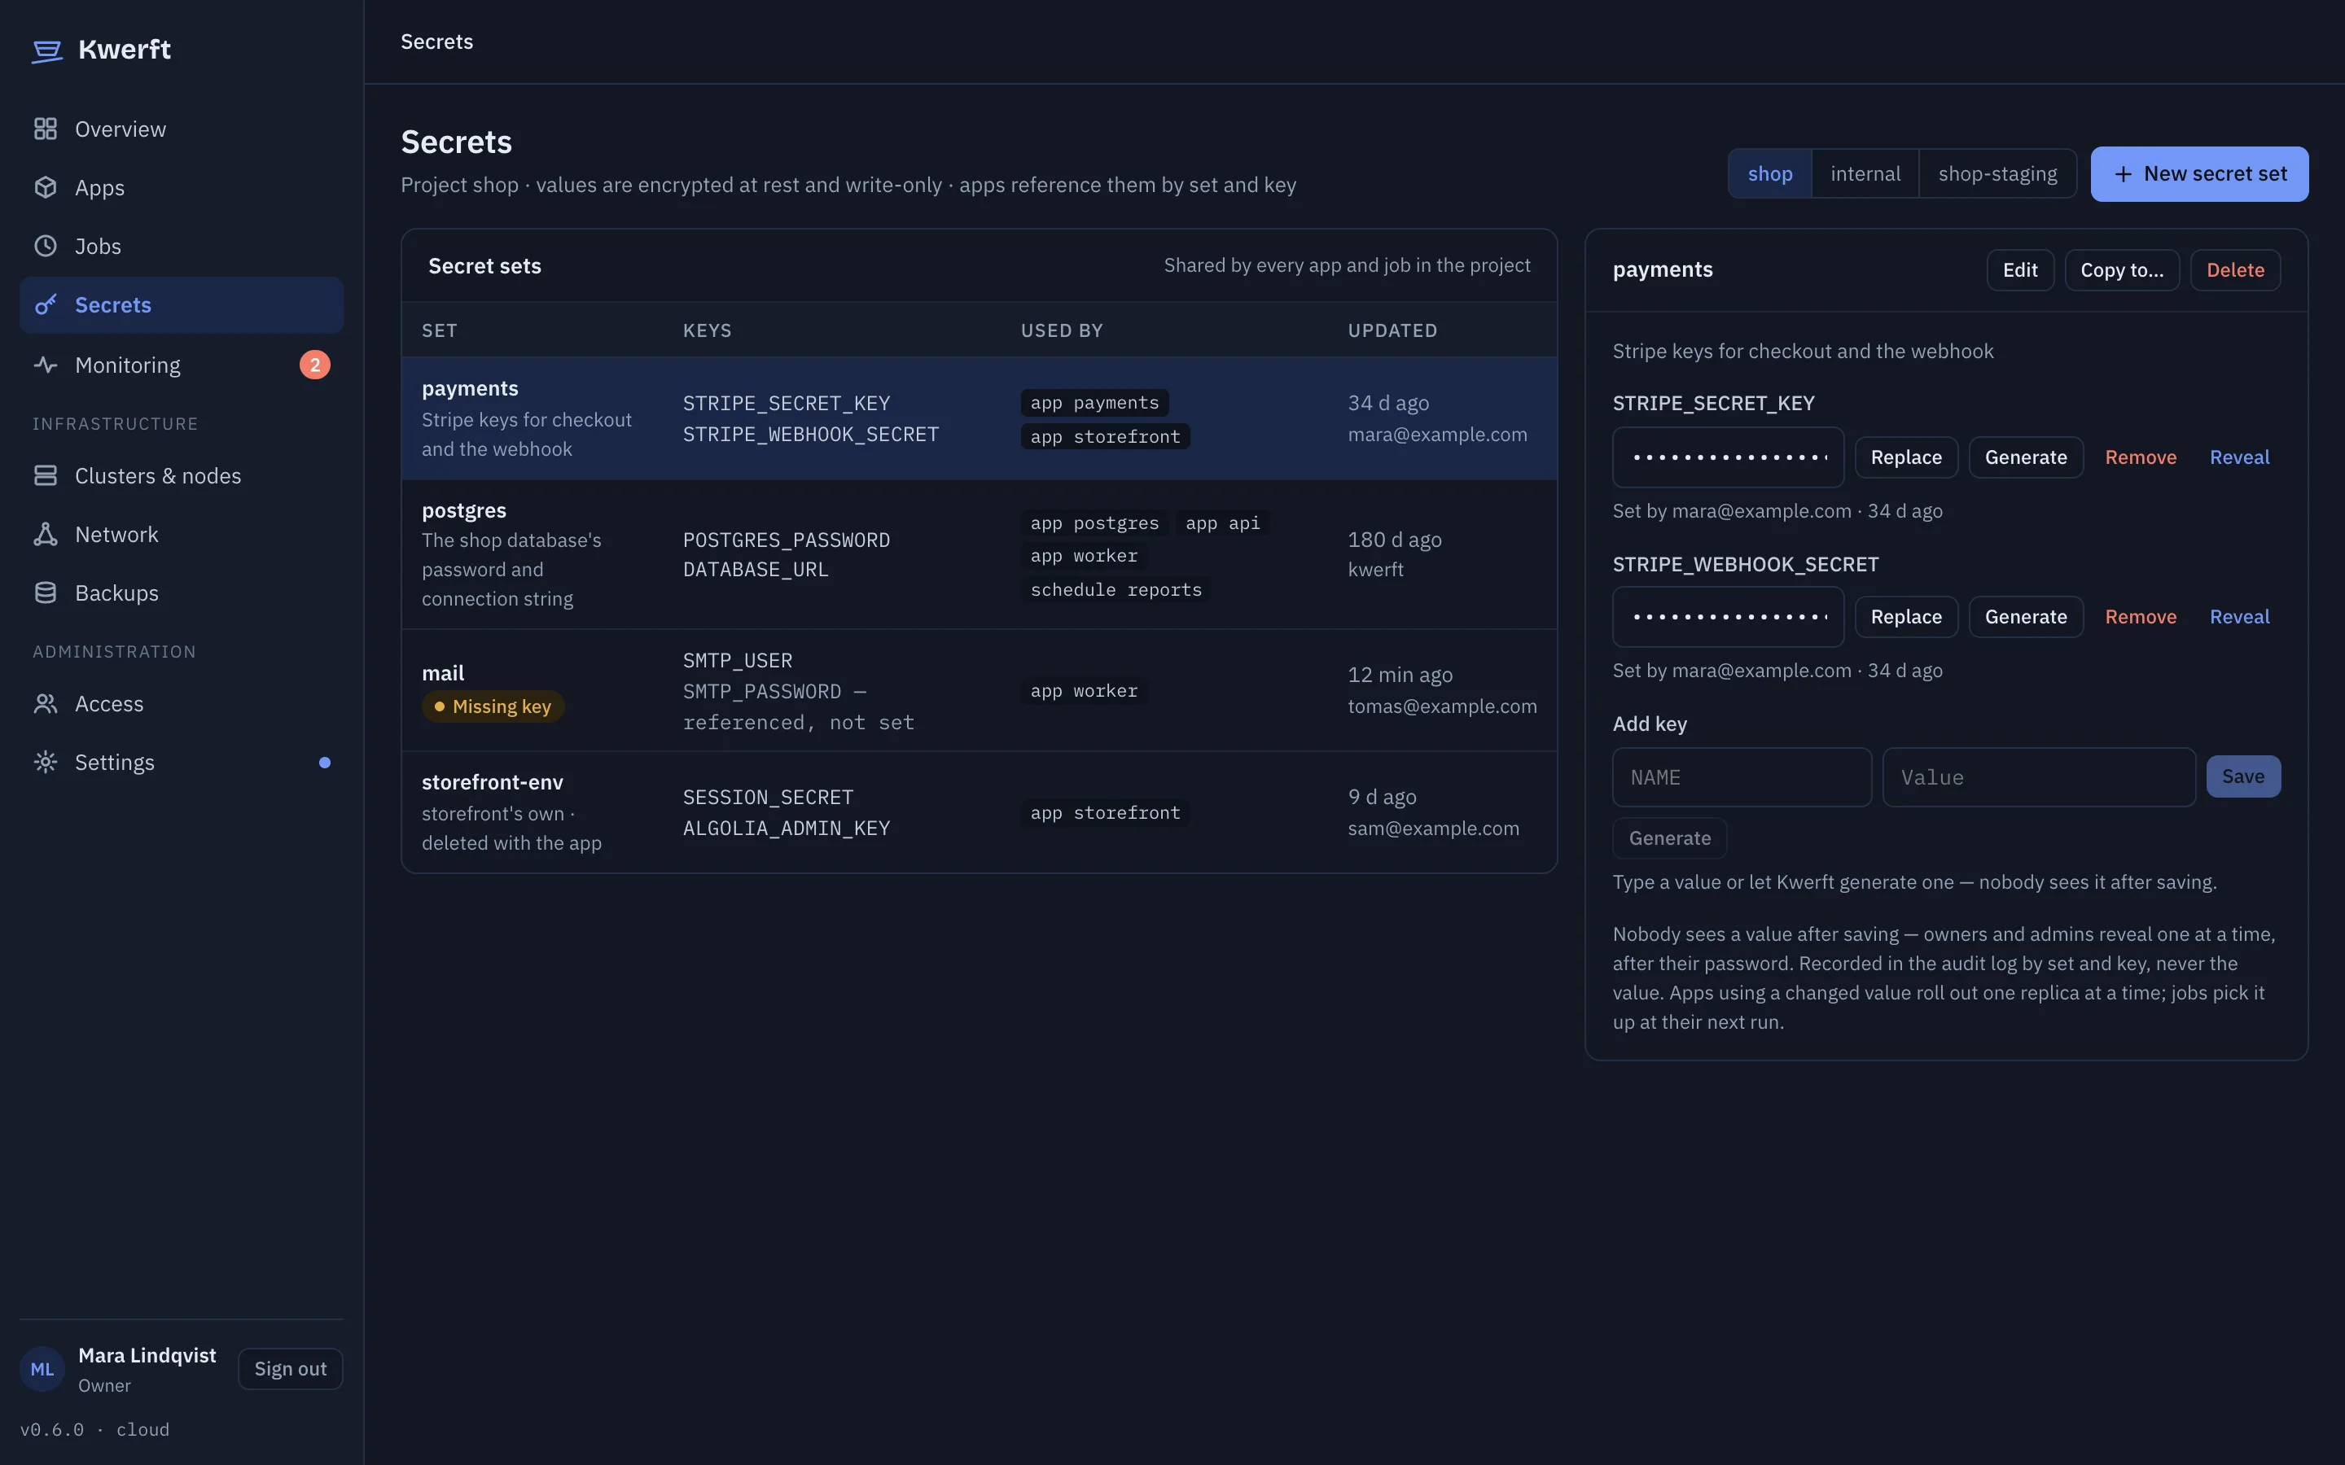Click the blue dot next to Settings
The width and height of the screenshot is (2345, 1465).
(x=325, y=763)
